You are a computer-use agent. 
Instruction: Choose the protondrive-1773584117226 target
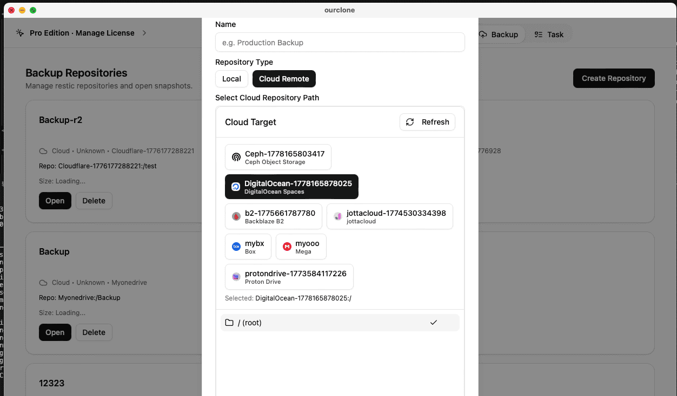click(289, 277)
